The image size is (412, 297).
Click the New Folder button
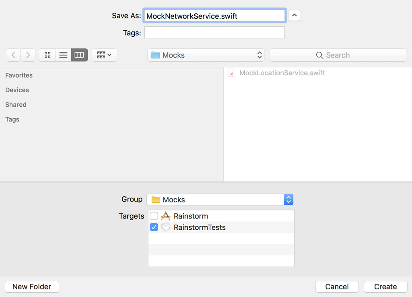tap(32, 287)
